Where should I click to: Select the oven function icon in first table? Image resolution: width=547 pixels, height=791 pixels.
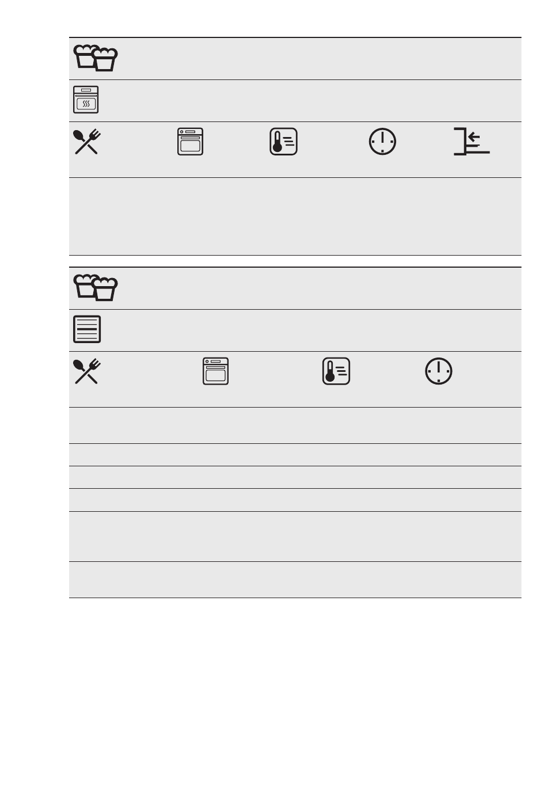coord(190,142)
